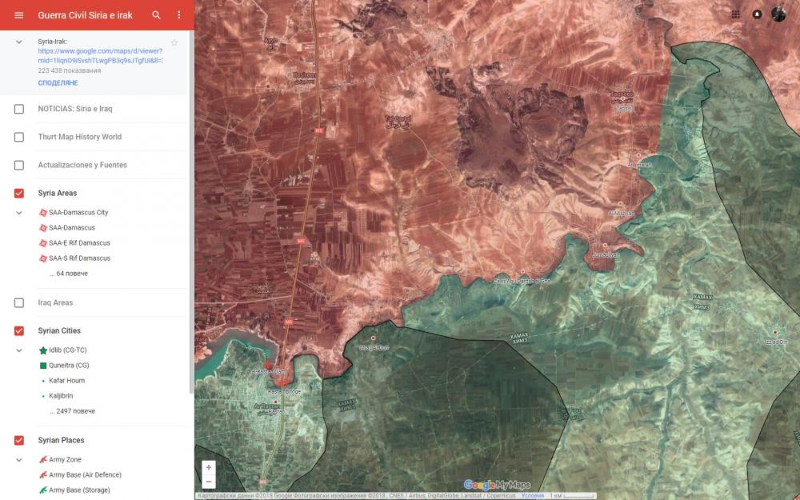Click the СПОДЕЛЯНЕ share link
Image resolution: width=800 pixels, height=500 pixels.
tap(58, 83)
